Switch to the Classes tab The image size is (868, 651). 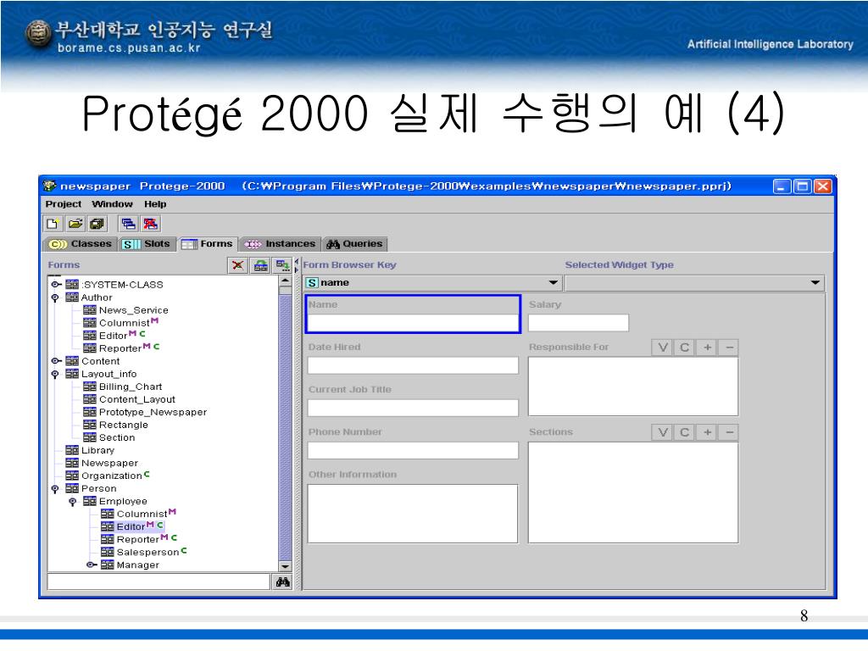point(81,243)
